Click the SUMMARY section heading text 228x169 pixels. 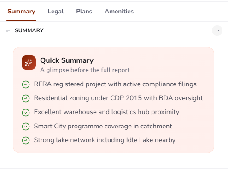click(x=29, y=30)
